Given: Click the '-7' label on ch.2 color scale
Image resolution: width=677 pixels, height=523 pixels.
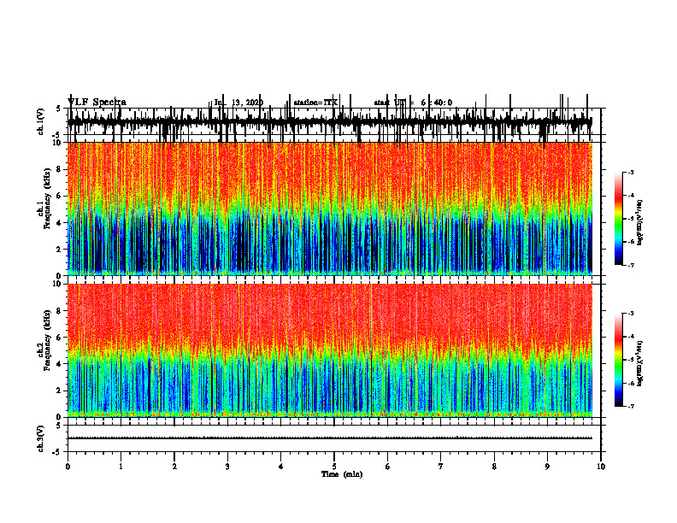Looking at the screenshot, I should pyautogui.click(x=630, y=407).
